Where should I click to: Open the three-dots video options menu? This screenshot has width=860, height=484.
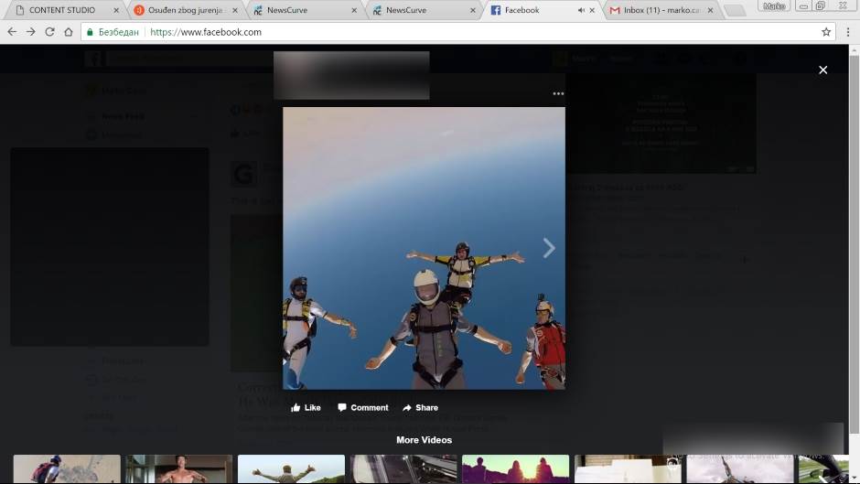pos(558,94)
